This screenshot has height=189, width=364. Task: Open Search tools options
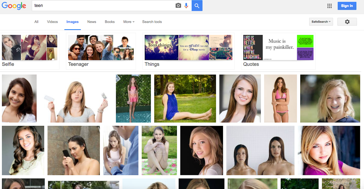pos(152,22)
